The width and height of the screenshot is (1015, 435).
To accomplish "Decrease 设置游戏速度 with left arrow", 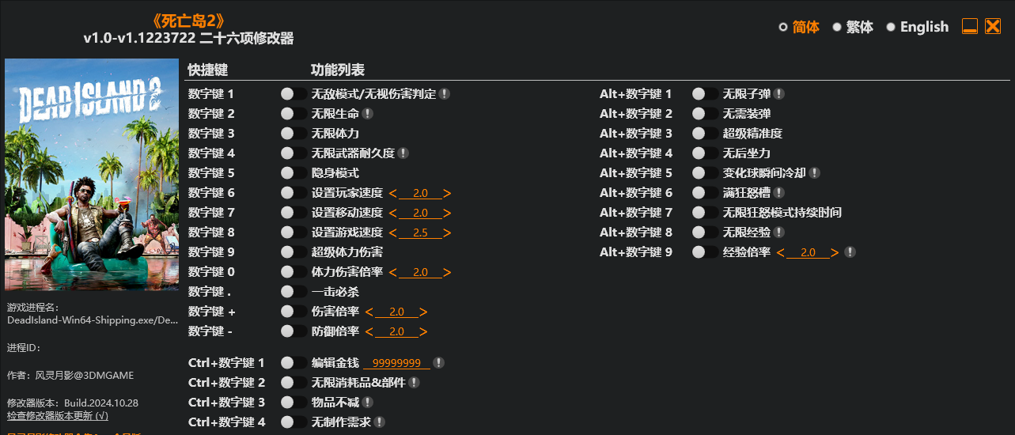I will (x=392, y=233).
